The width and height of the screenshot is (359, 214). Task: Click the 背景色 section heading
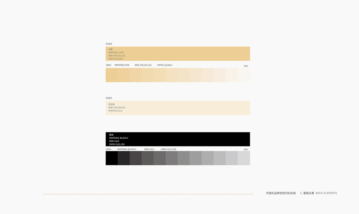click(109, 98)
